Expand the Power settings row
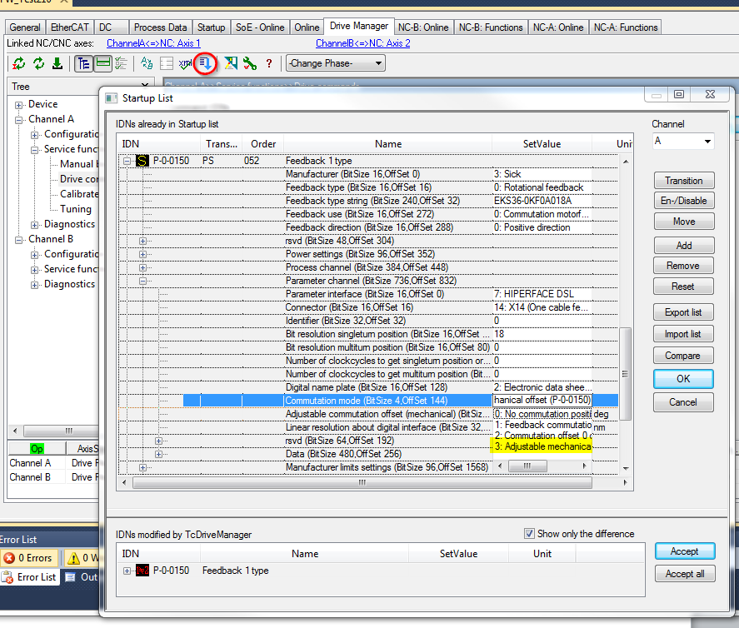The width and height of the screenshot is (739, 628). point(142,254)
